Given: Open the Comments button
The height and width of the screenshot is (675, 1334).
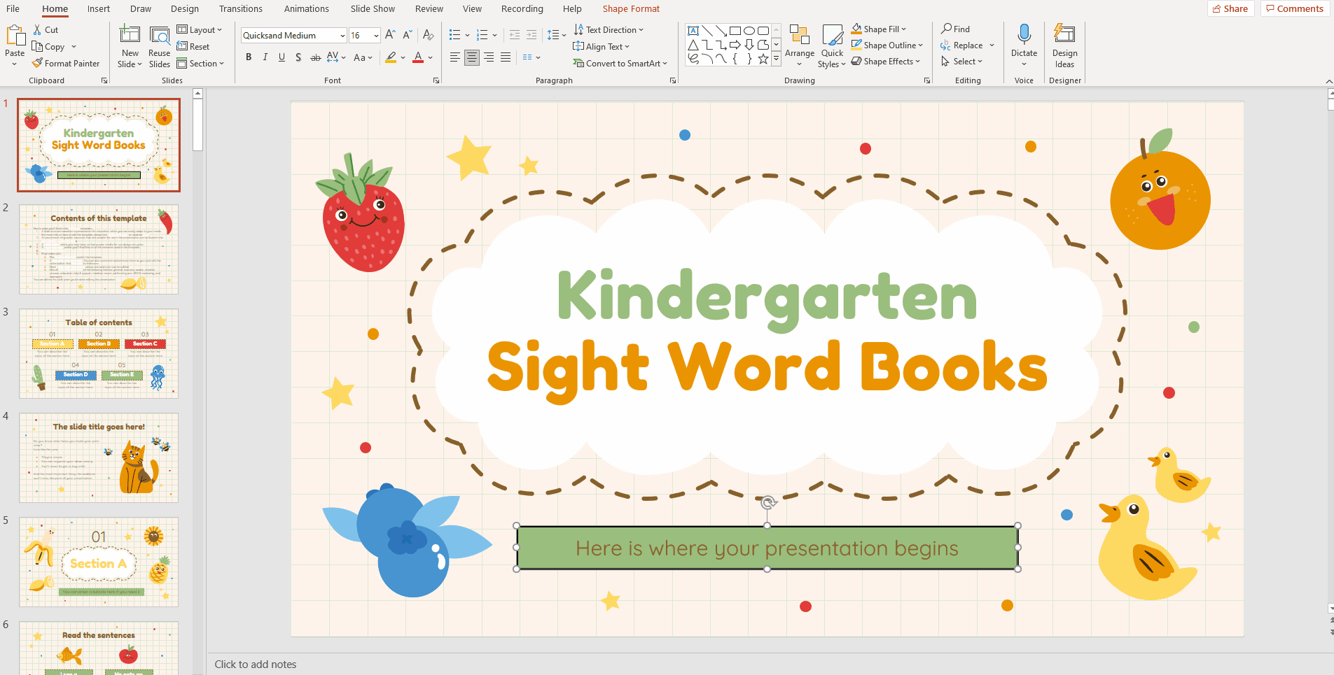Looking at the screenshot, I should point(1294,9).
